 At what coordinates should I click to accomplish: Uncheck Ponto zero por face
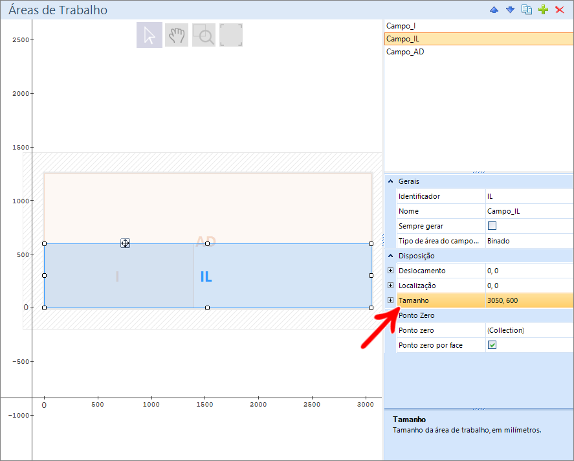(x=492, y=345)
